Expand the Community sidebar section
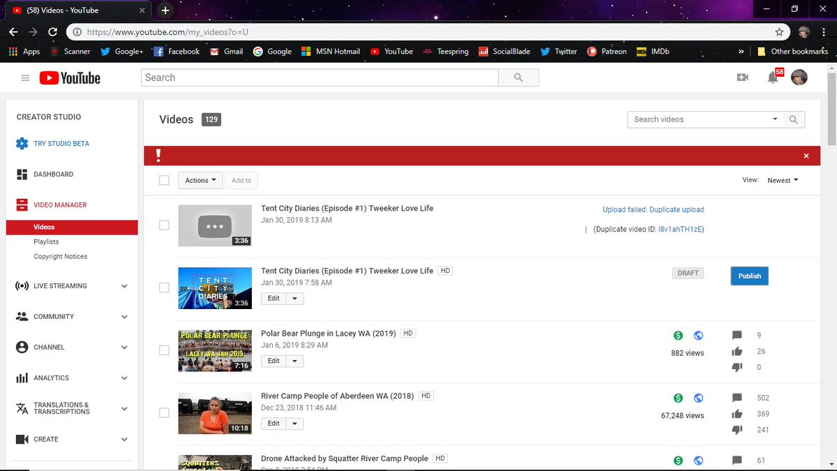The height and width of the screenshot is (471, 837). 124,317
